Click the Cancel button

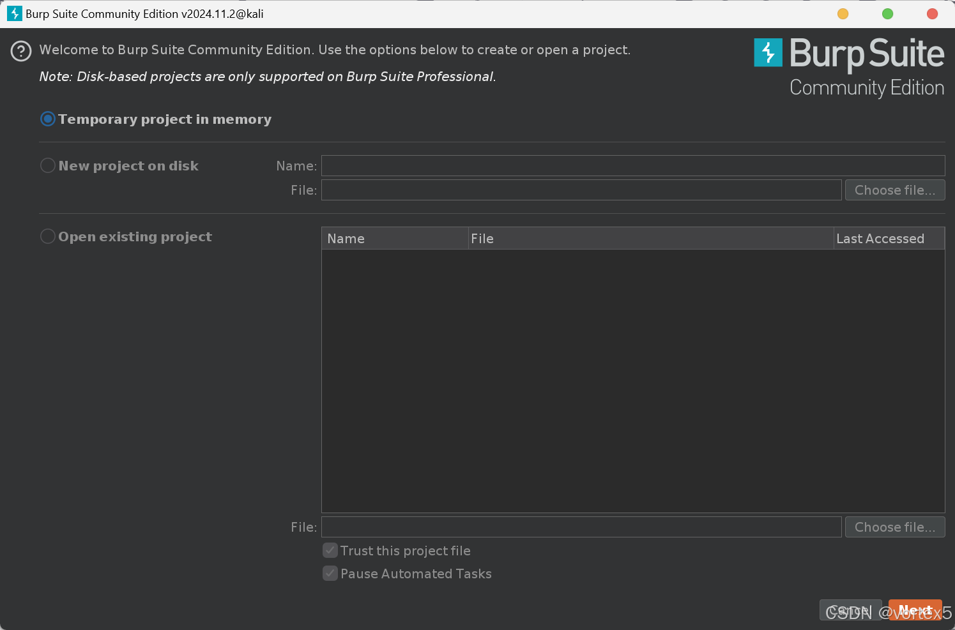[851, 610]
